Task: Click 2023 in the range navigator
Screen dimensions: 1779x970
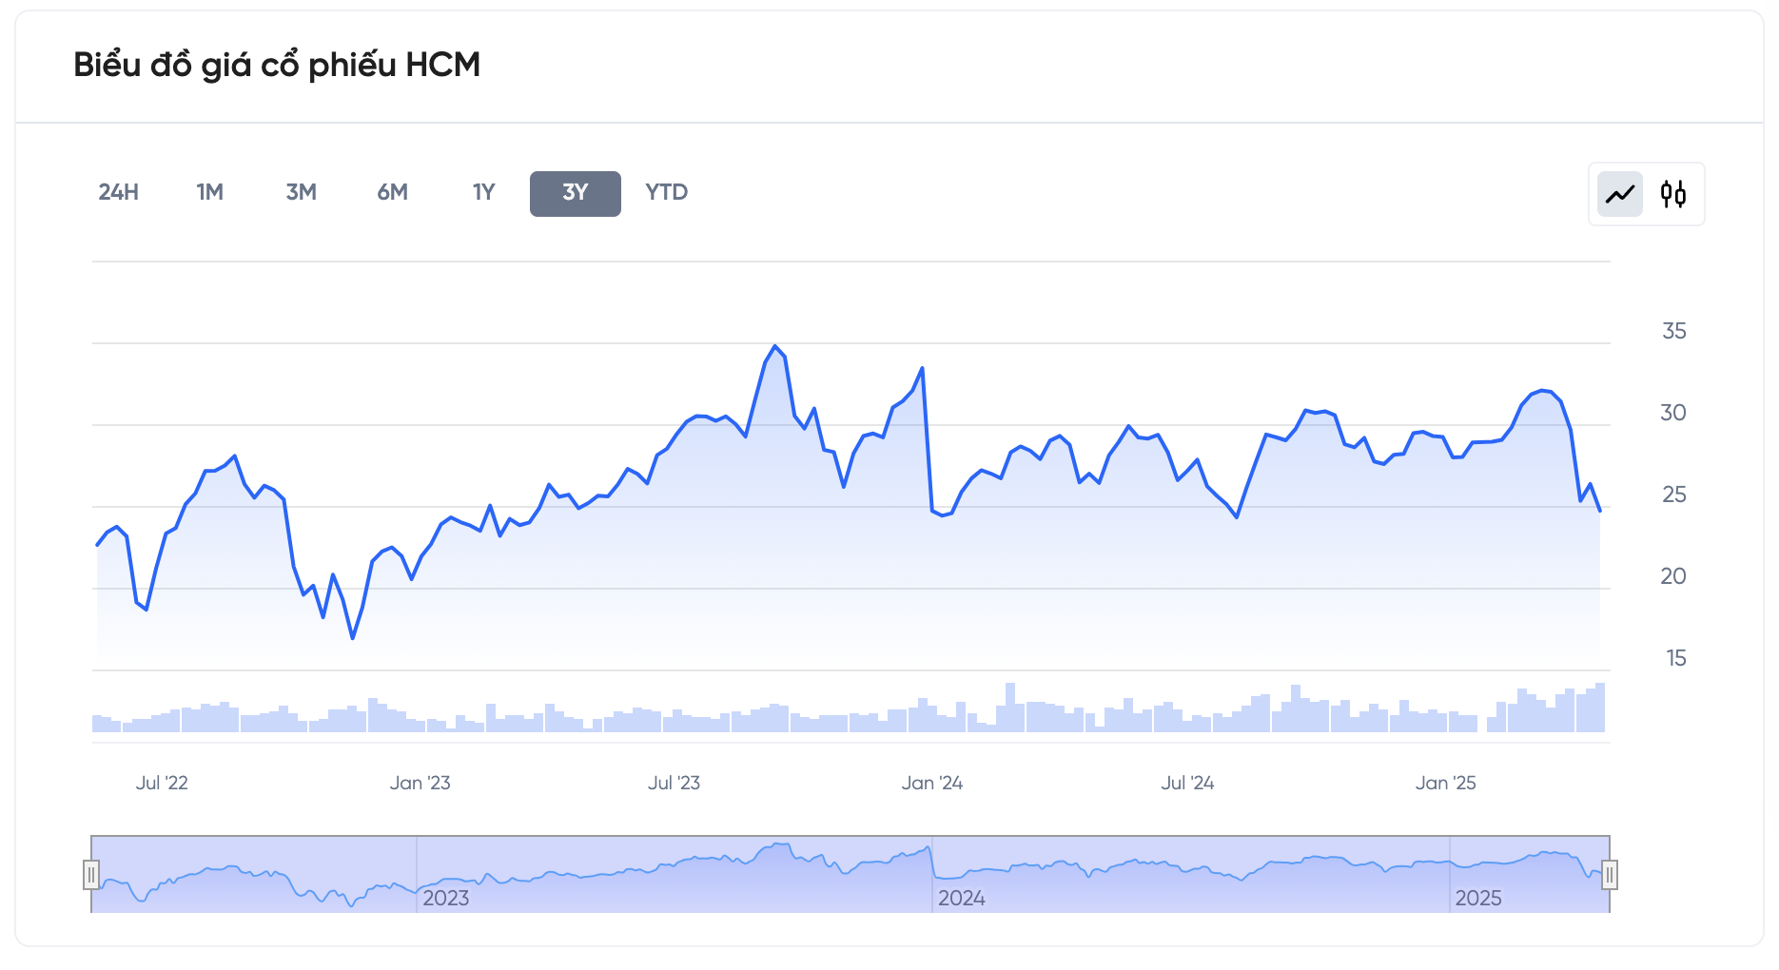Action: [446, 898]
